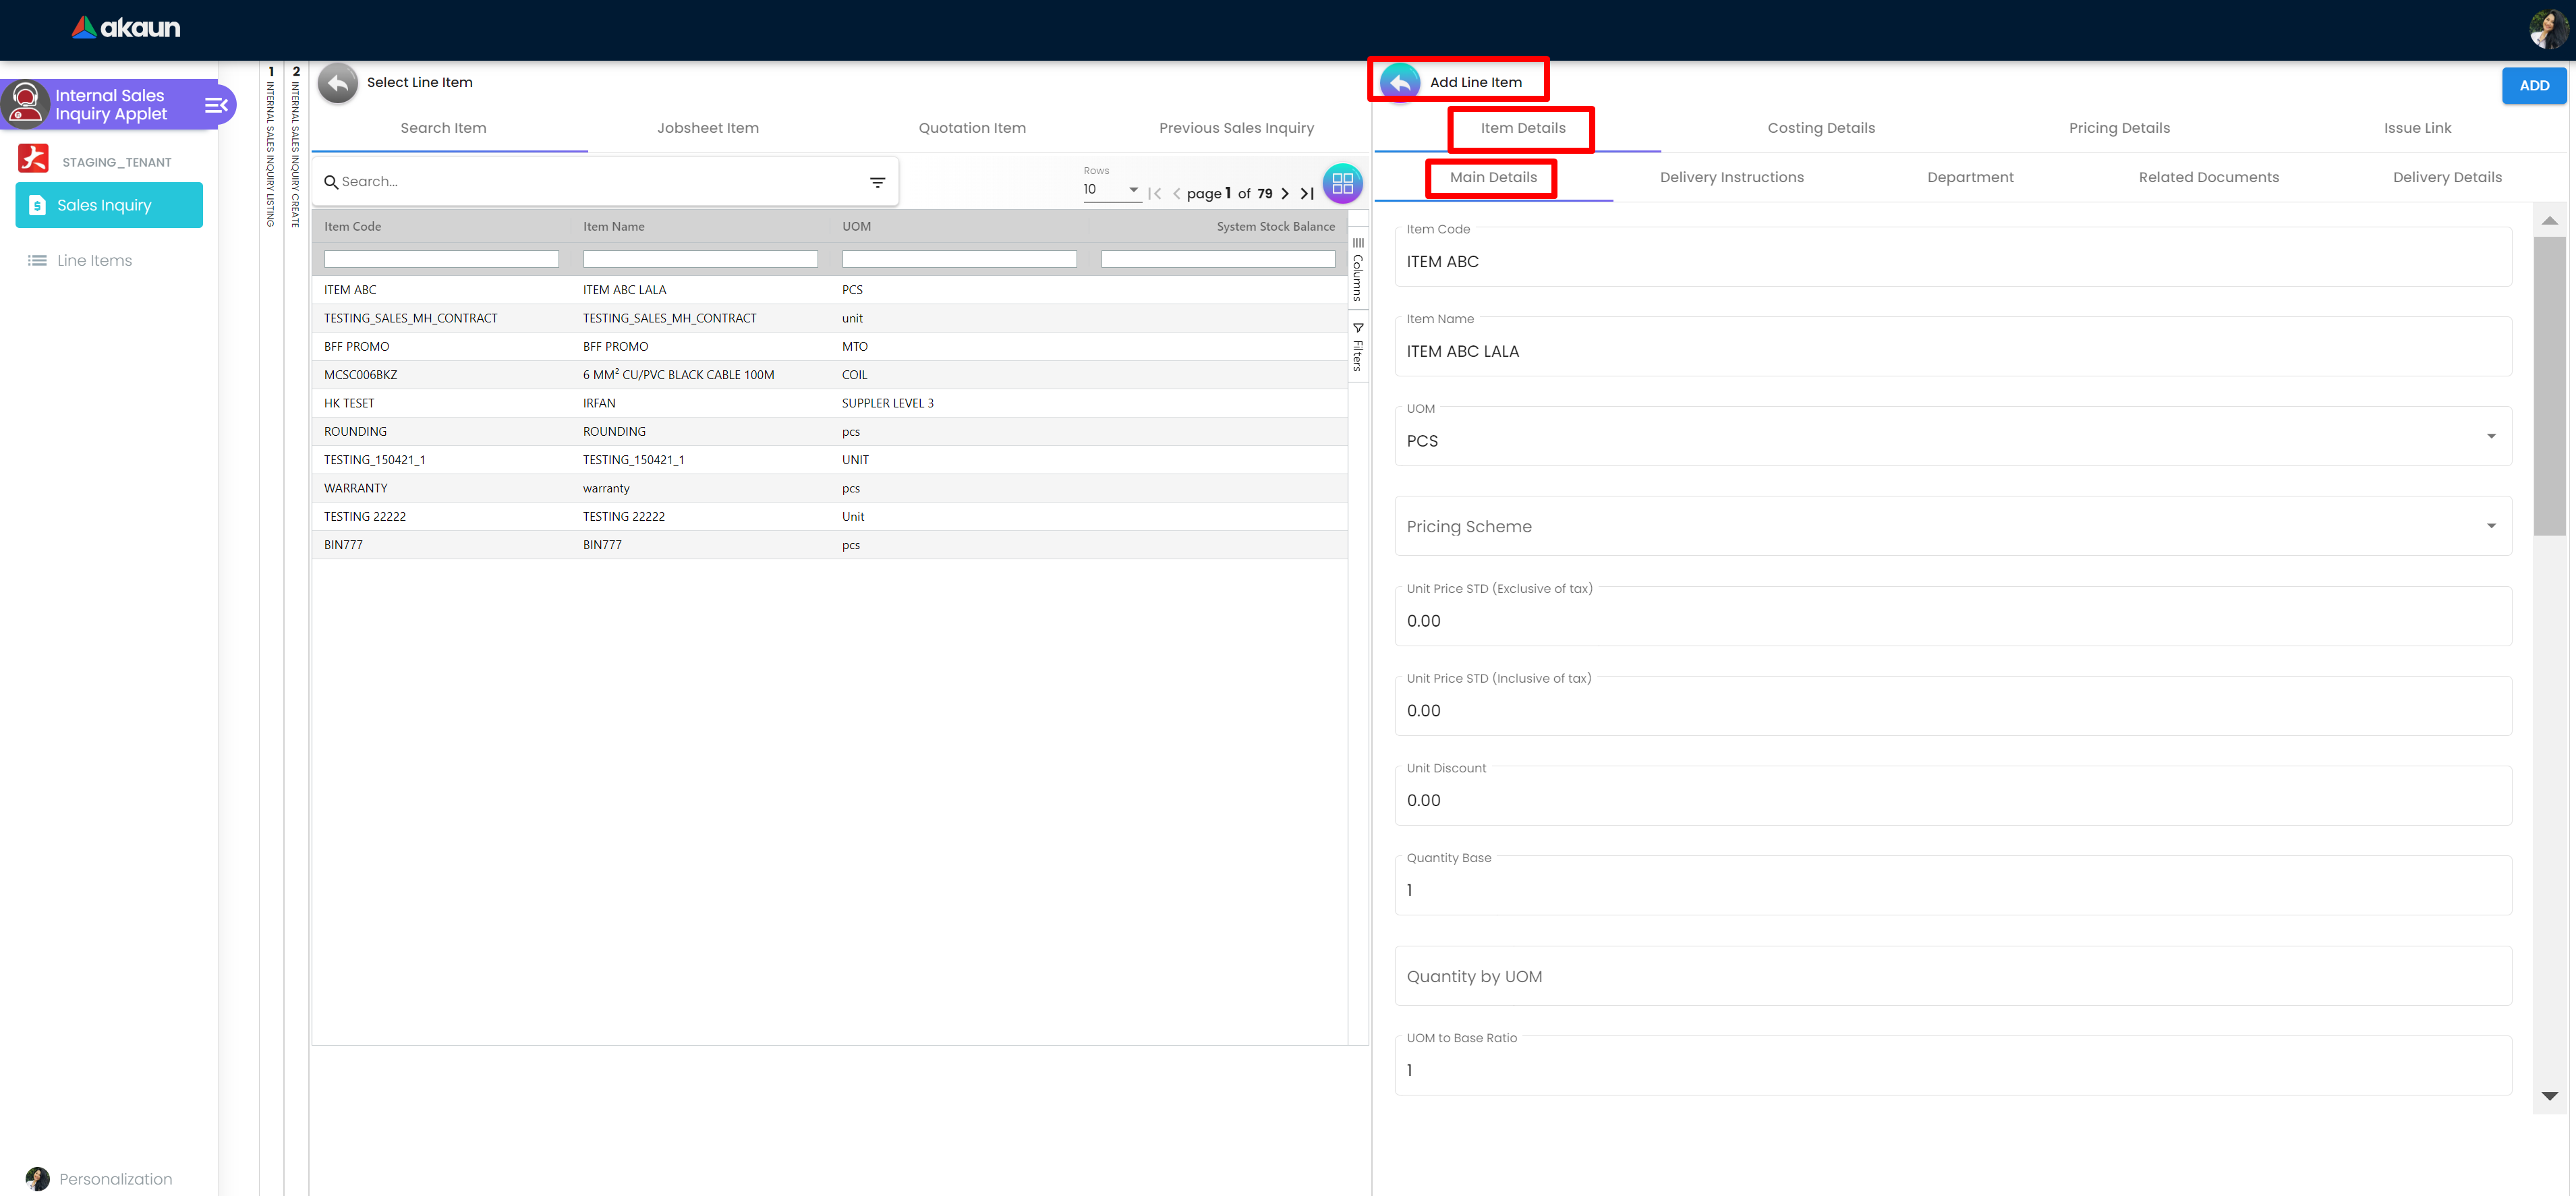Click the grid view toggle icon
2576x1196 pixels.
[1342, 184]
